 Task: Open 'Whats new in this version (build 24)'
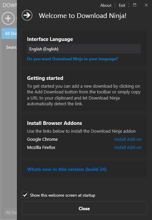click(x=67, y=169)
